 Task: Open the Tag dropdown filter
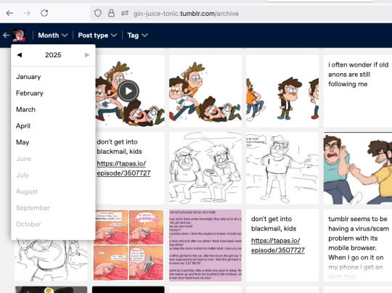click(x=137, y=36)
